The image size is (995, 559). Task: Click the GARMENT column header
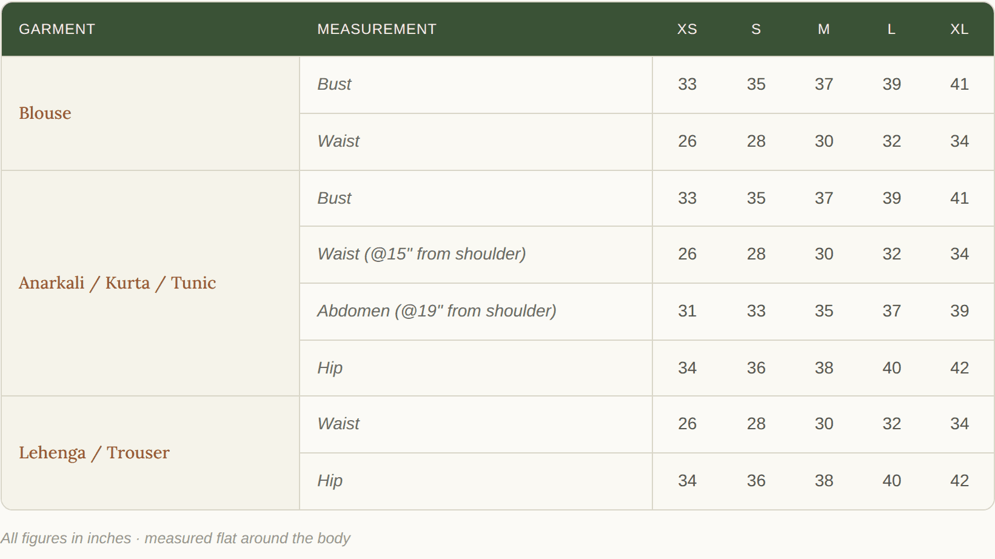coord(57,29)
